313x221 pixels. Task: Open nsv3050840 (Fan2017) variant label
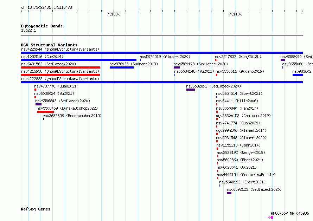237,108
